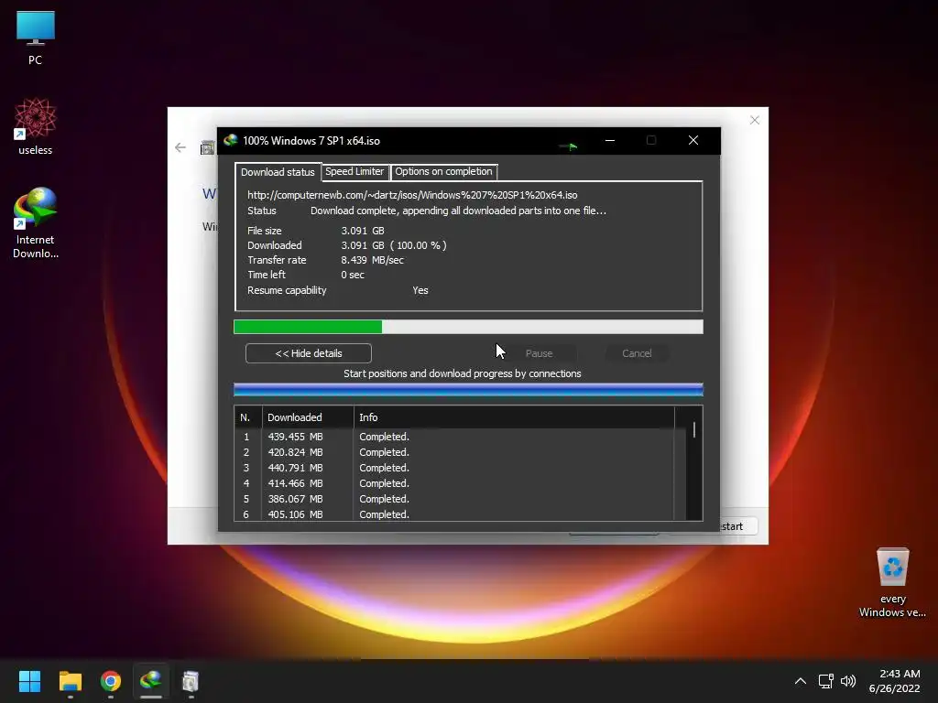Select IDM taskbar icon

coord(151,681)
